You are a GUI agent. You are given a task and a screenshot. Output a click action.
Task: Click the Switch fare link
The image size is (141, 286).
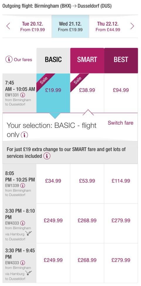(120, 123)
